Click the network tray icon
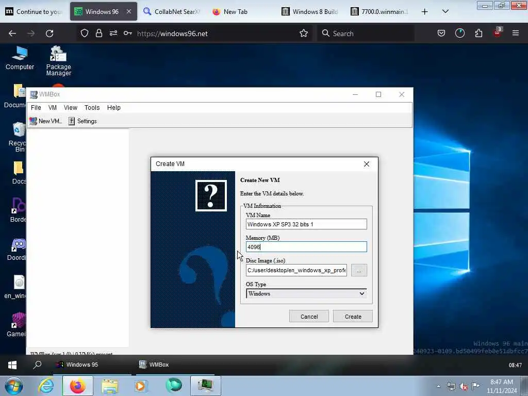Image resolution: width=528 pixels, height=396 pixels. click(x=451, y=386)
